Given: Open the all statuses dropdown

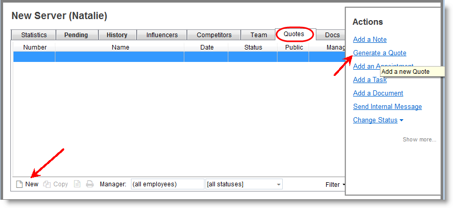Looking at the screenshot, I should 244,184.
